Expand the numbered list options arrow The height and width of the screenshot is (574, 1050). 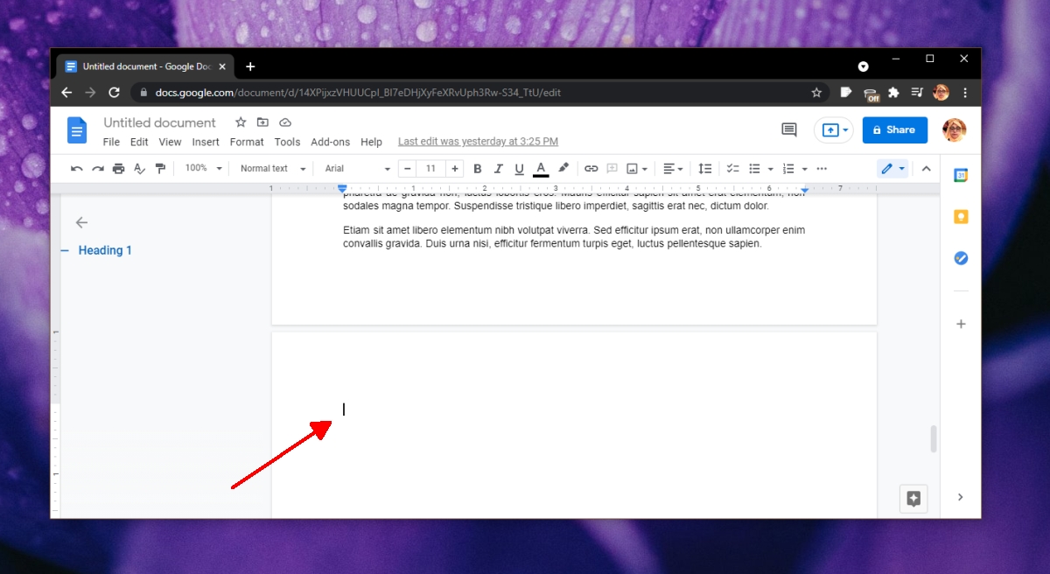pos(805,169)
